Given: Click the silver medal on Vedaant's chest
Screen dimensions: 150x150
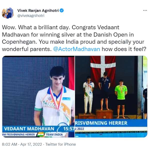Looking at the screenshot, I should (58, 113).
